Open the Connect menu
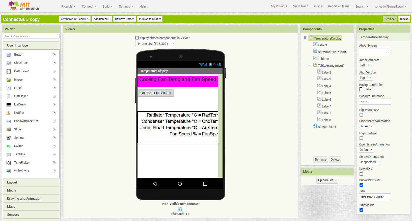Image resolution: width=412 pixels, height=221 pixels. [x=89, y=7]
